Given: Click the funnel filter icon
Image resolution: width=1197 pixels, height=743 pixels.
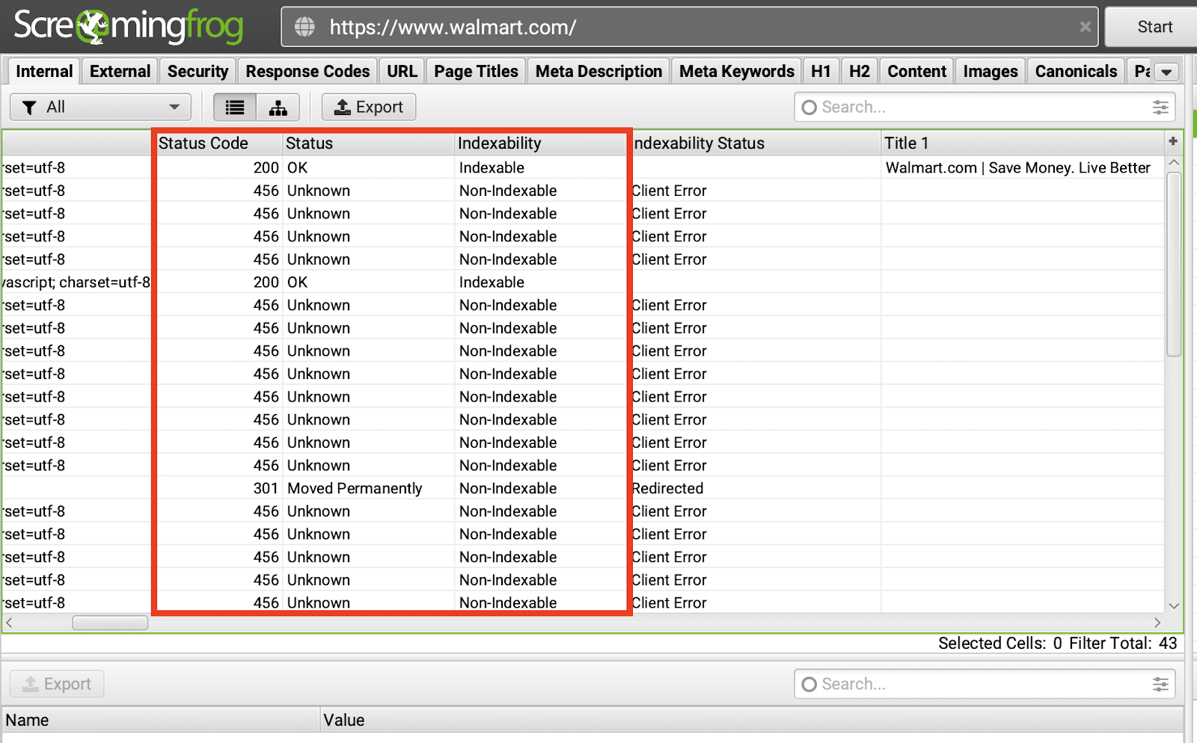Looking at the screenshot, I should [x=29, y=108].
